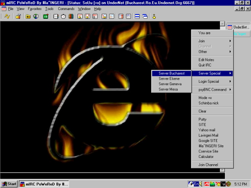Click Edit Notes in the context menu
Image resolution: width=251 pixels, height=188 pixels.
coord(212,60)
